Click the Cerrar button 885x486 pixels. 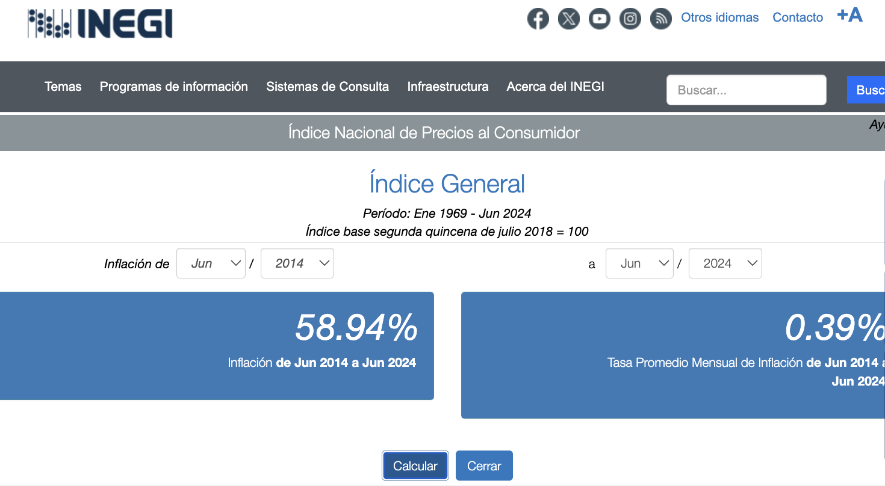tap(484, 466)
